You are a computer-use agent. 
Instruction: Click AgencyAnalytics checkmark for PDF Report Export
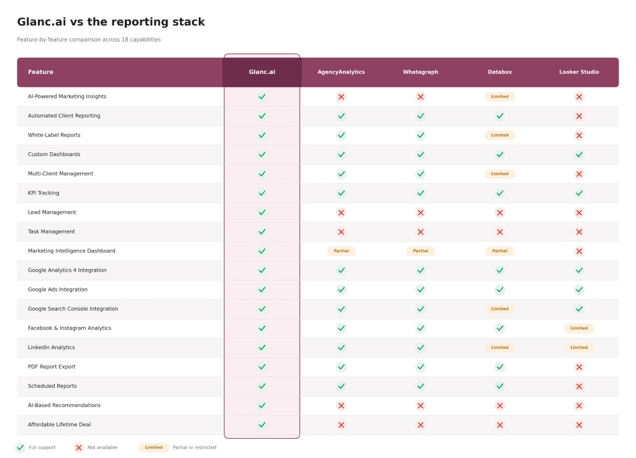pos(341,367)
